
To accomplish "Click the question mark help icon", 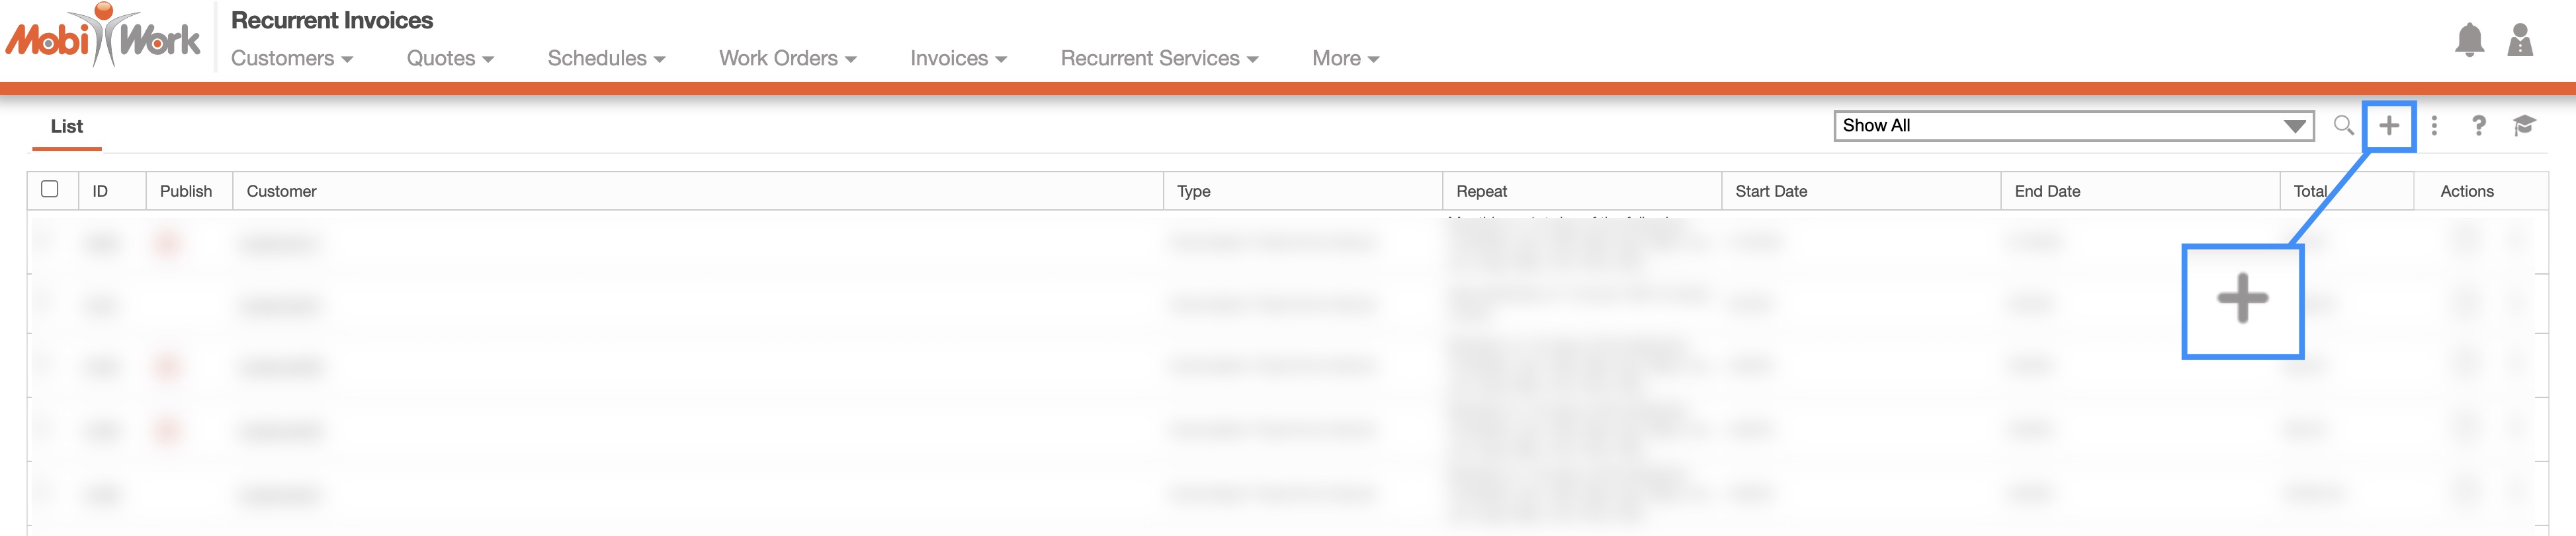I will pos(2478,126).
